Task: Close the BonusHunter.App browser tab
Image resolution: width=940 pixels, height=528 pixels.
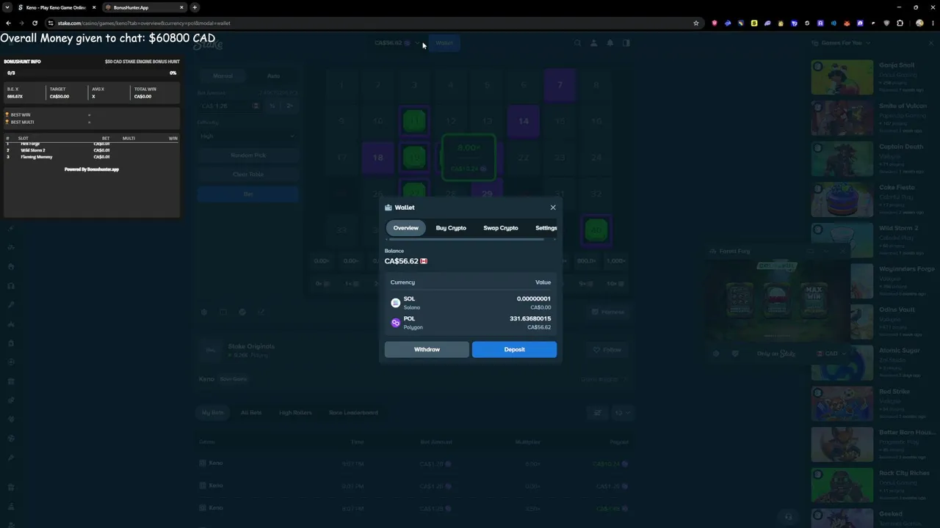Action: click(181, 7)
